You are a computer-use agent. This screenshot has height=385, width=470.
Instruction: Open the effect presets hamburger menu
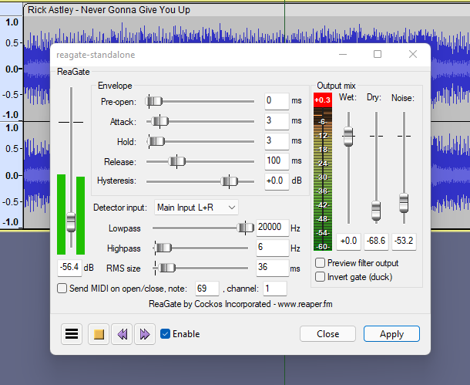[x=72, y=333]
